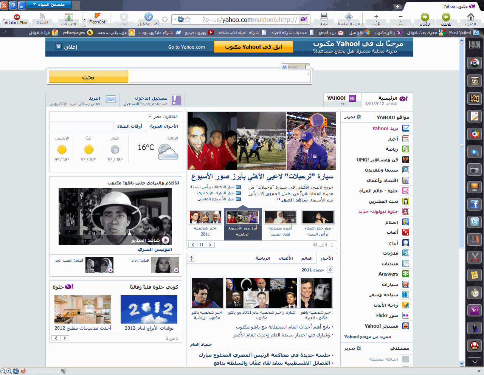484x375 pixels.
Task: Open the Cairo location dropdown in weather
Action: [x=150, y=116]
